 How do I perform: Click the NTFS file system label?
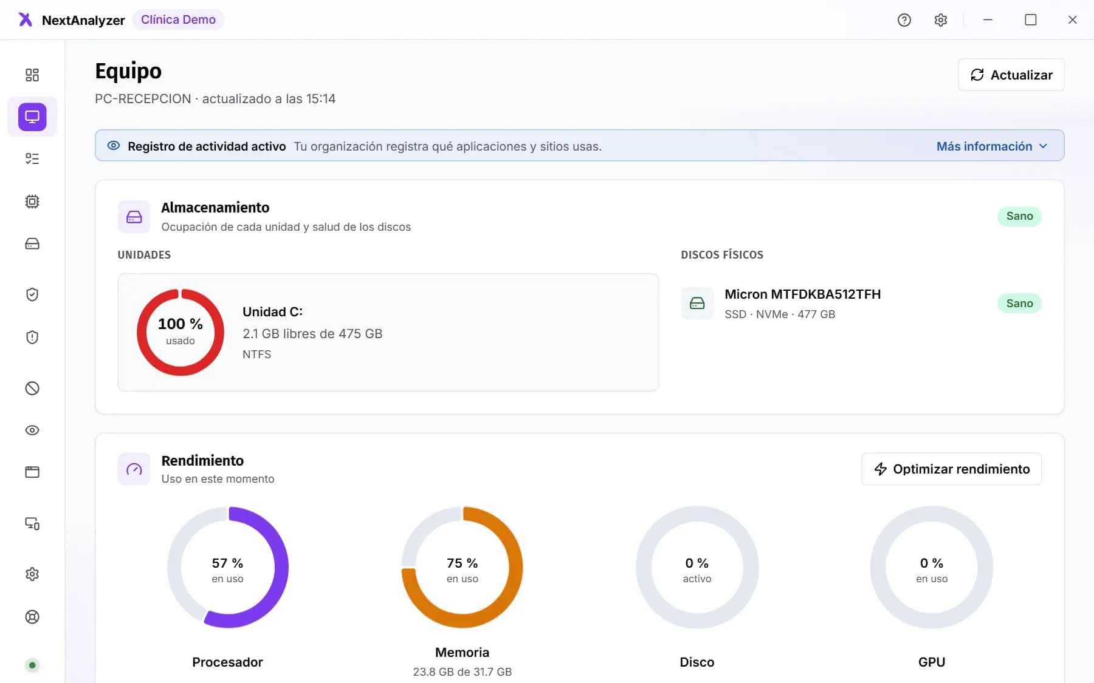tap(257, 355)
